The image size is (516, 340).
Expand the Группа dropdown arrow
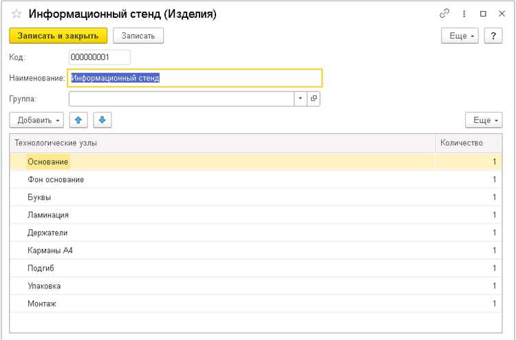(x=300, y=98)
